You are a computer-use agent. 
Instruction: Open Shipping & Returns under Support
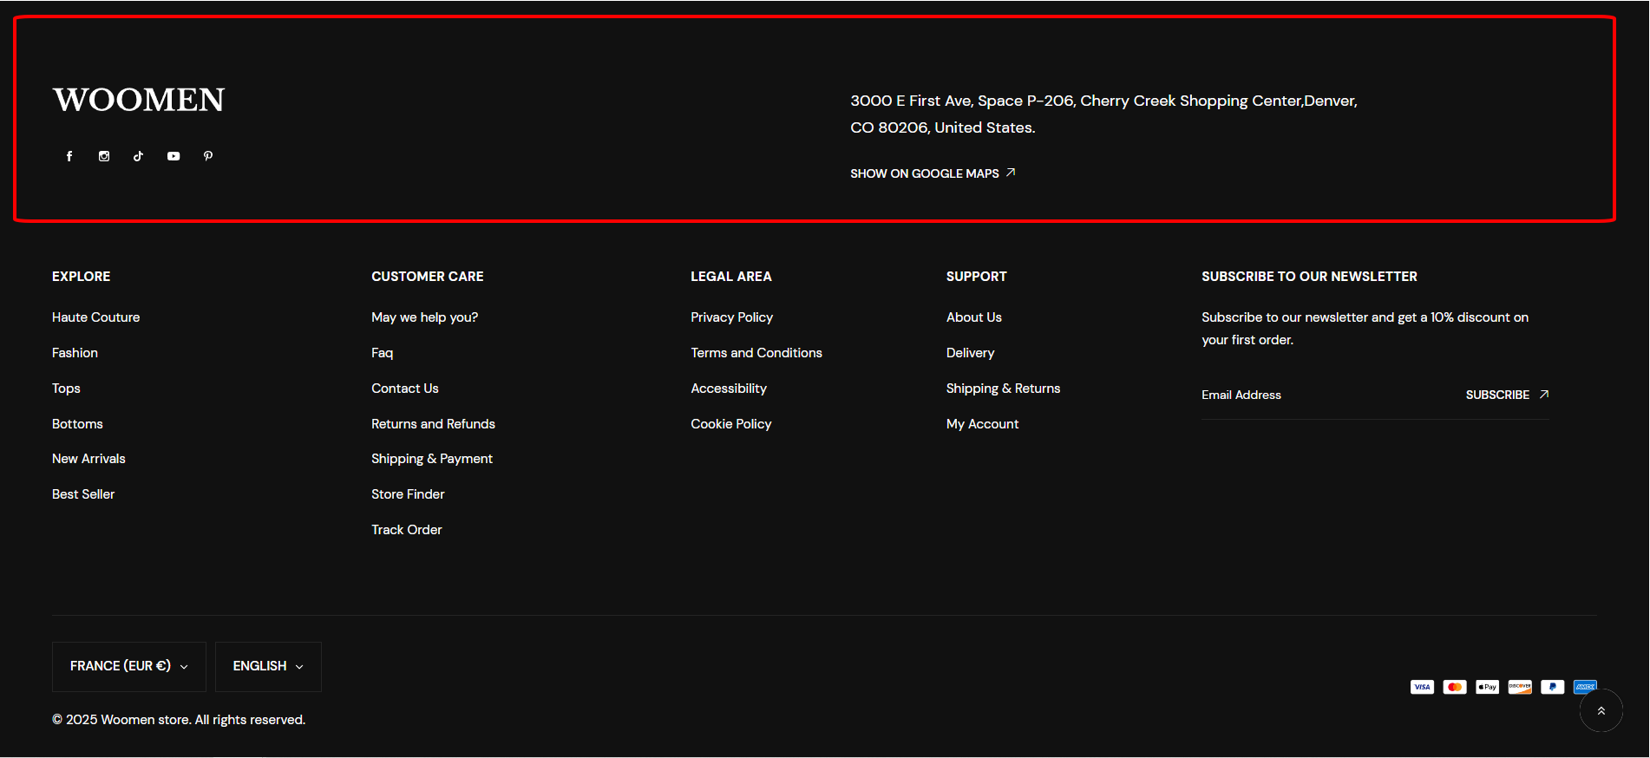(x=1003, y=389)
